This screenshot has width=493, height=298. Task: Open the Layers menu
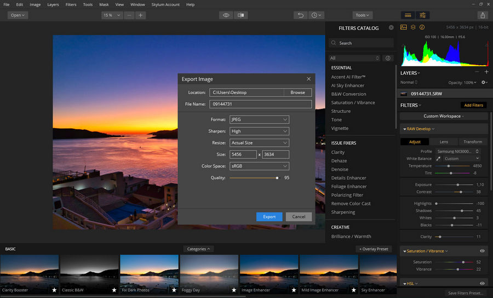(x=53, y=4)
